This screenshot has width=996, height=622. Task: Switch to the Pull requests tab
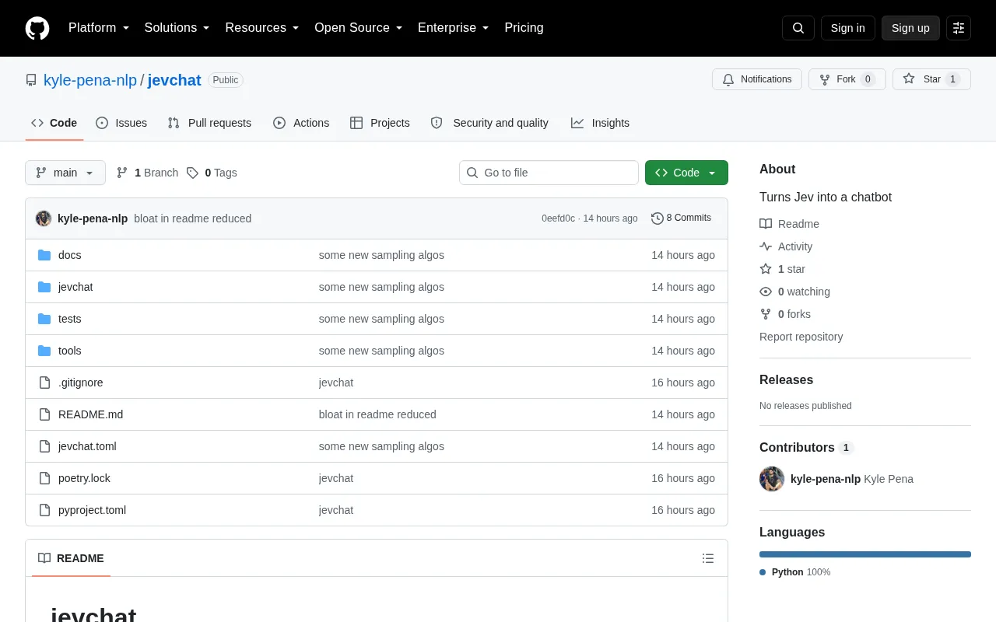(209, 123)
